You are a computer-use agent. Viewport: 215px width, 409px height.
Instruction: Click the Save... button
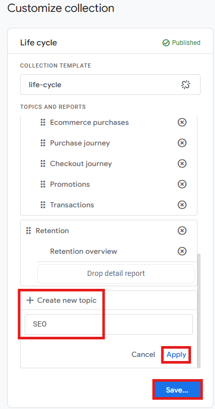[177, 390]
